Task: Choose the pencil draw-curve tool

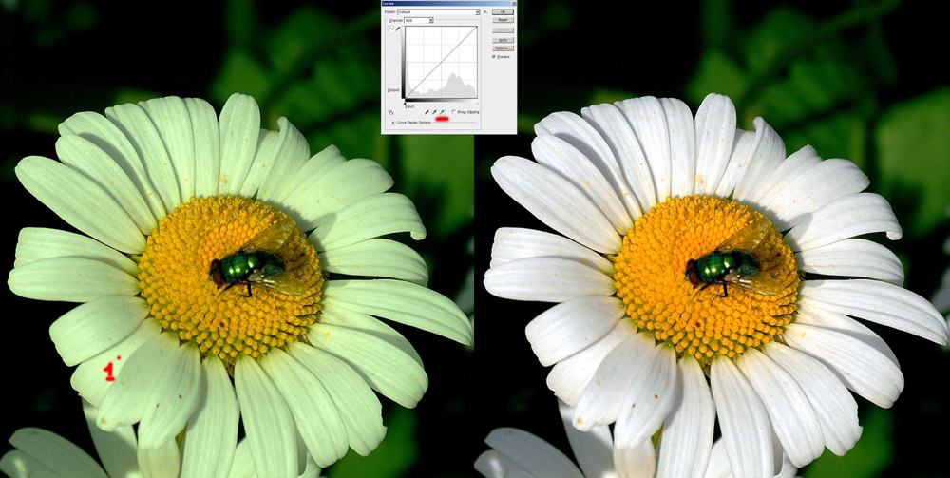Action: click(x=397, y=29)
